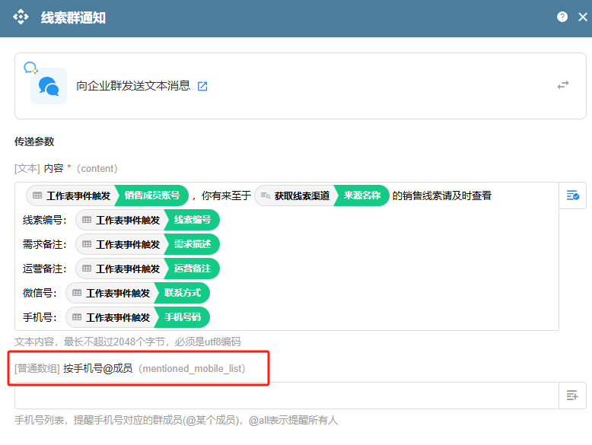
Task: Click the workflow node icon in header
Action: tap(21, 17)
